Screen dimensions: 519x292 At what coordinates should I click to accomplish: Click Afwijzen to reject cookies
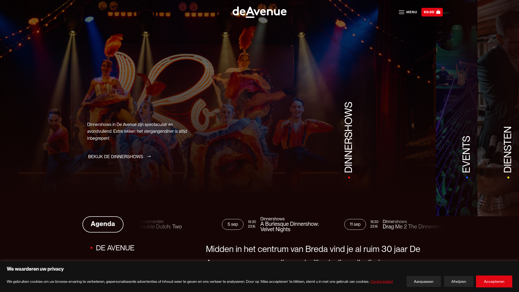[459, 281]
